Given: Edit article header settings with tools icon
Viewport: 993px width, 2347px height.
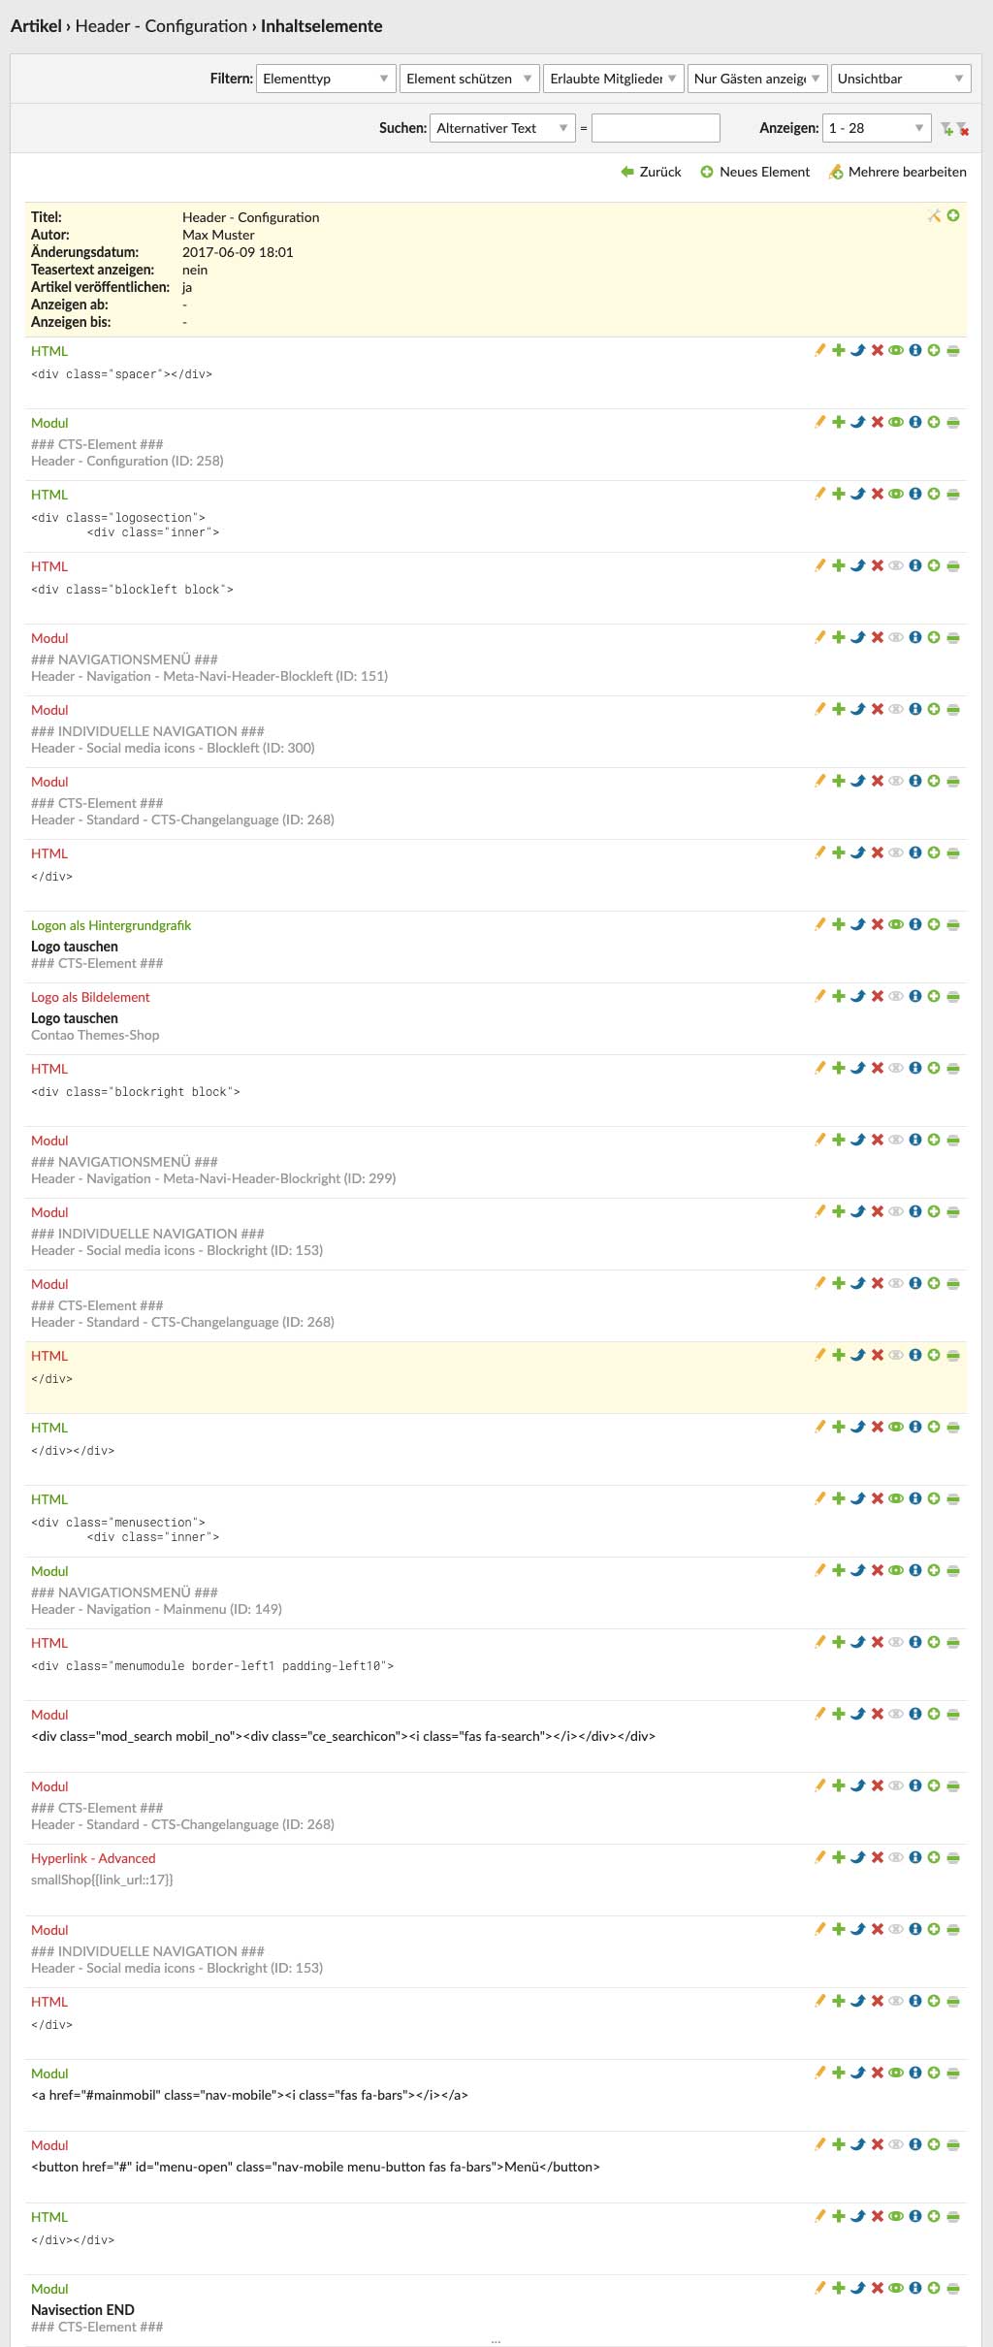Looking at the screenshot, I should 934,215.
